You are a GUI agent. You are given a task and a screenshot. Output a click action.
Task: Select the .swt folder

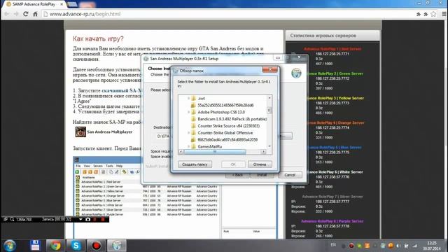(202, 98)
